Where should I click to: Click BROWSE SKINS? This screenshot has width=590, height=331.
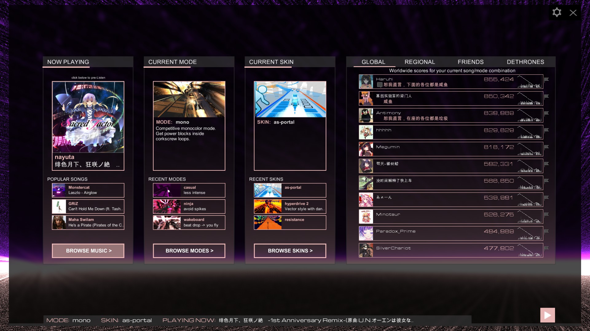[x=290, y=251]
